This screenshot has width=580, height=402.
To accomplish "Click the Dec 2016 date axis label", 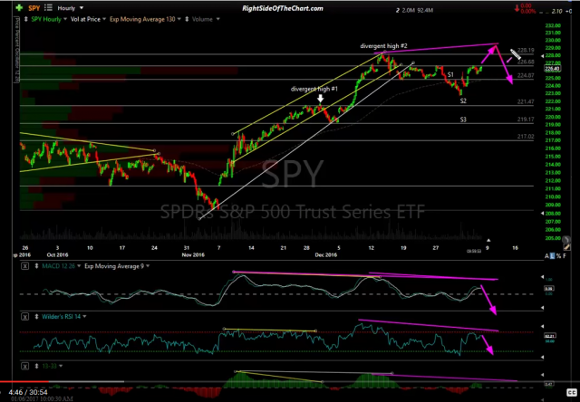I will [x=326, y=255].
